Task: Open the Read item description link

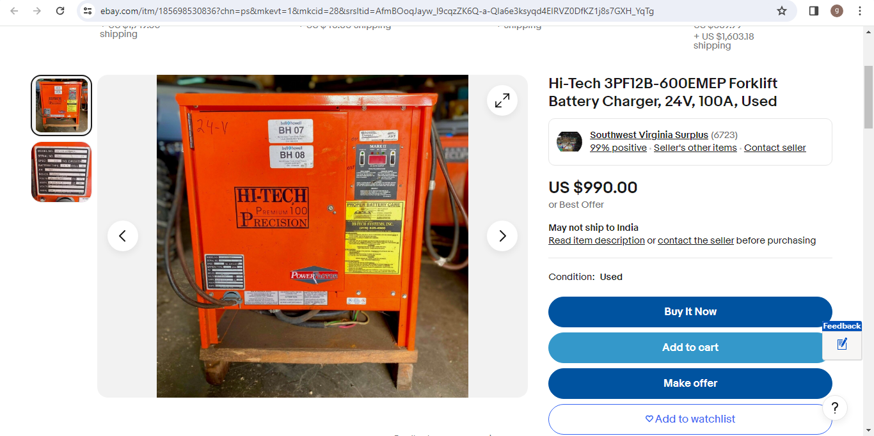Action: (596, 240)
